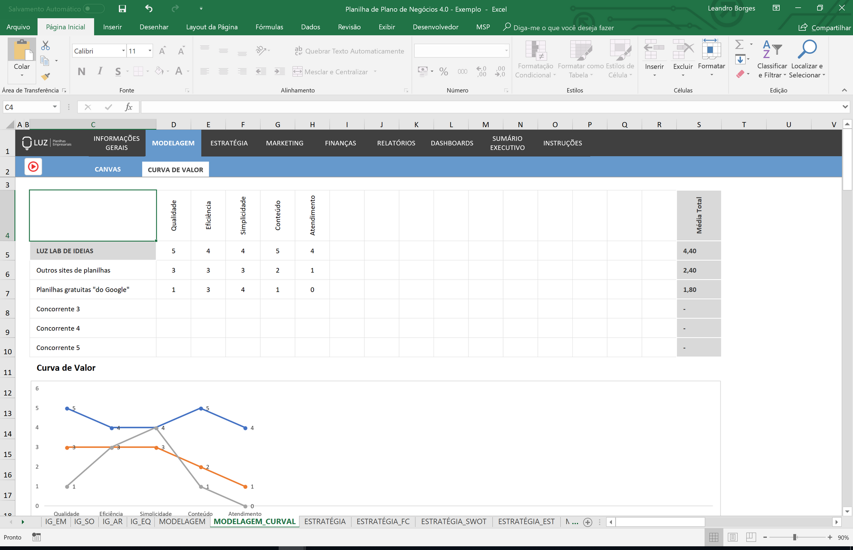Viewport: 853px width, 550px height.
Task: Toggle Bold (N) formatting
Action: 82,71
